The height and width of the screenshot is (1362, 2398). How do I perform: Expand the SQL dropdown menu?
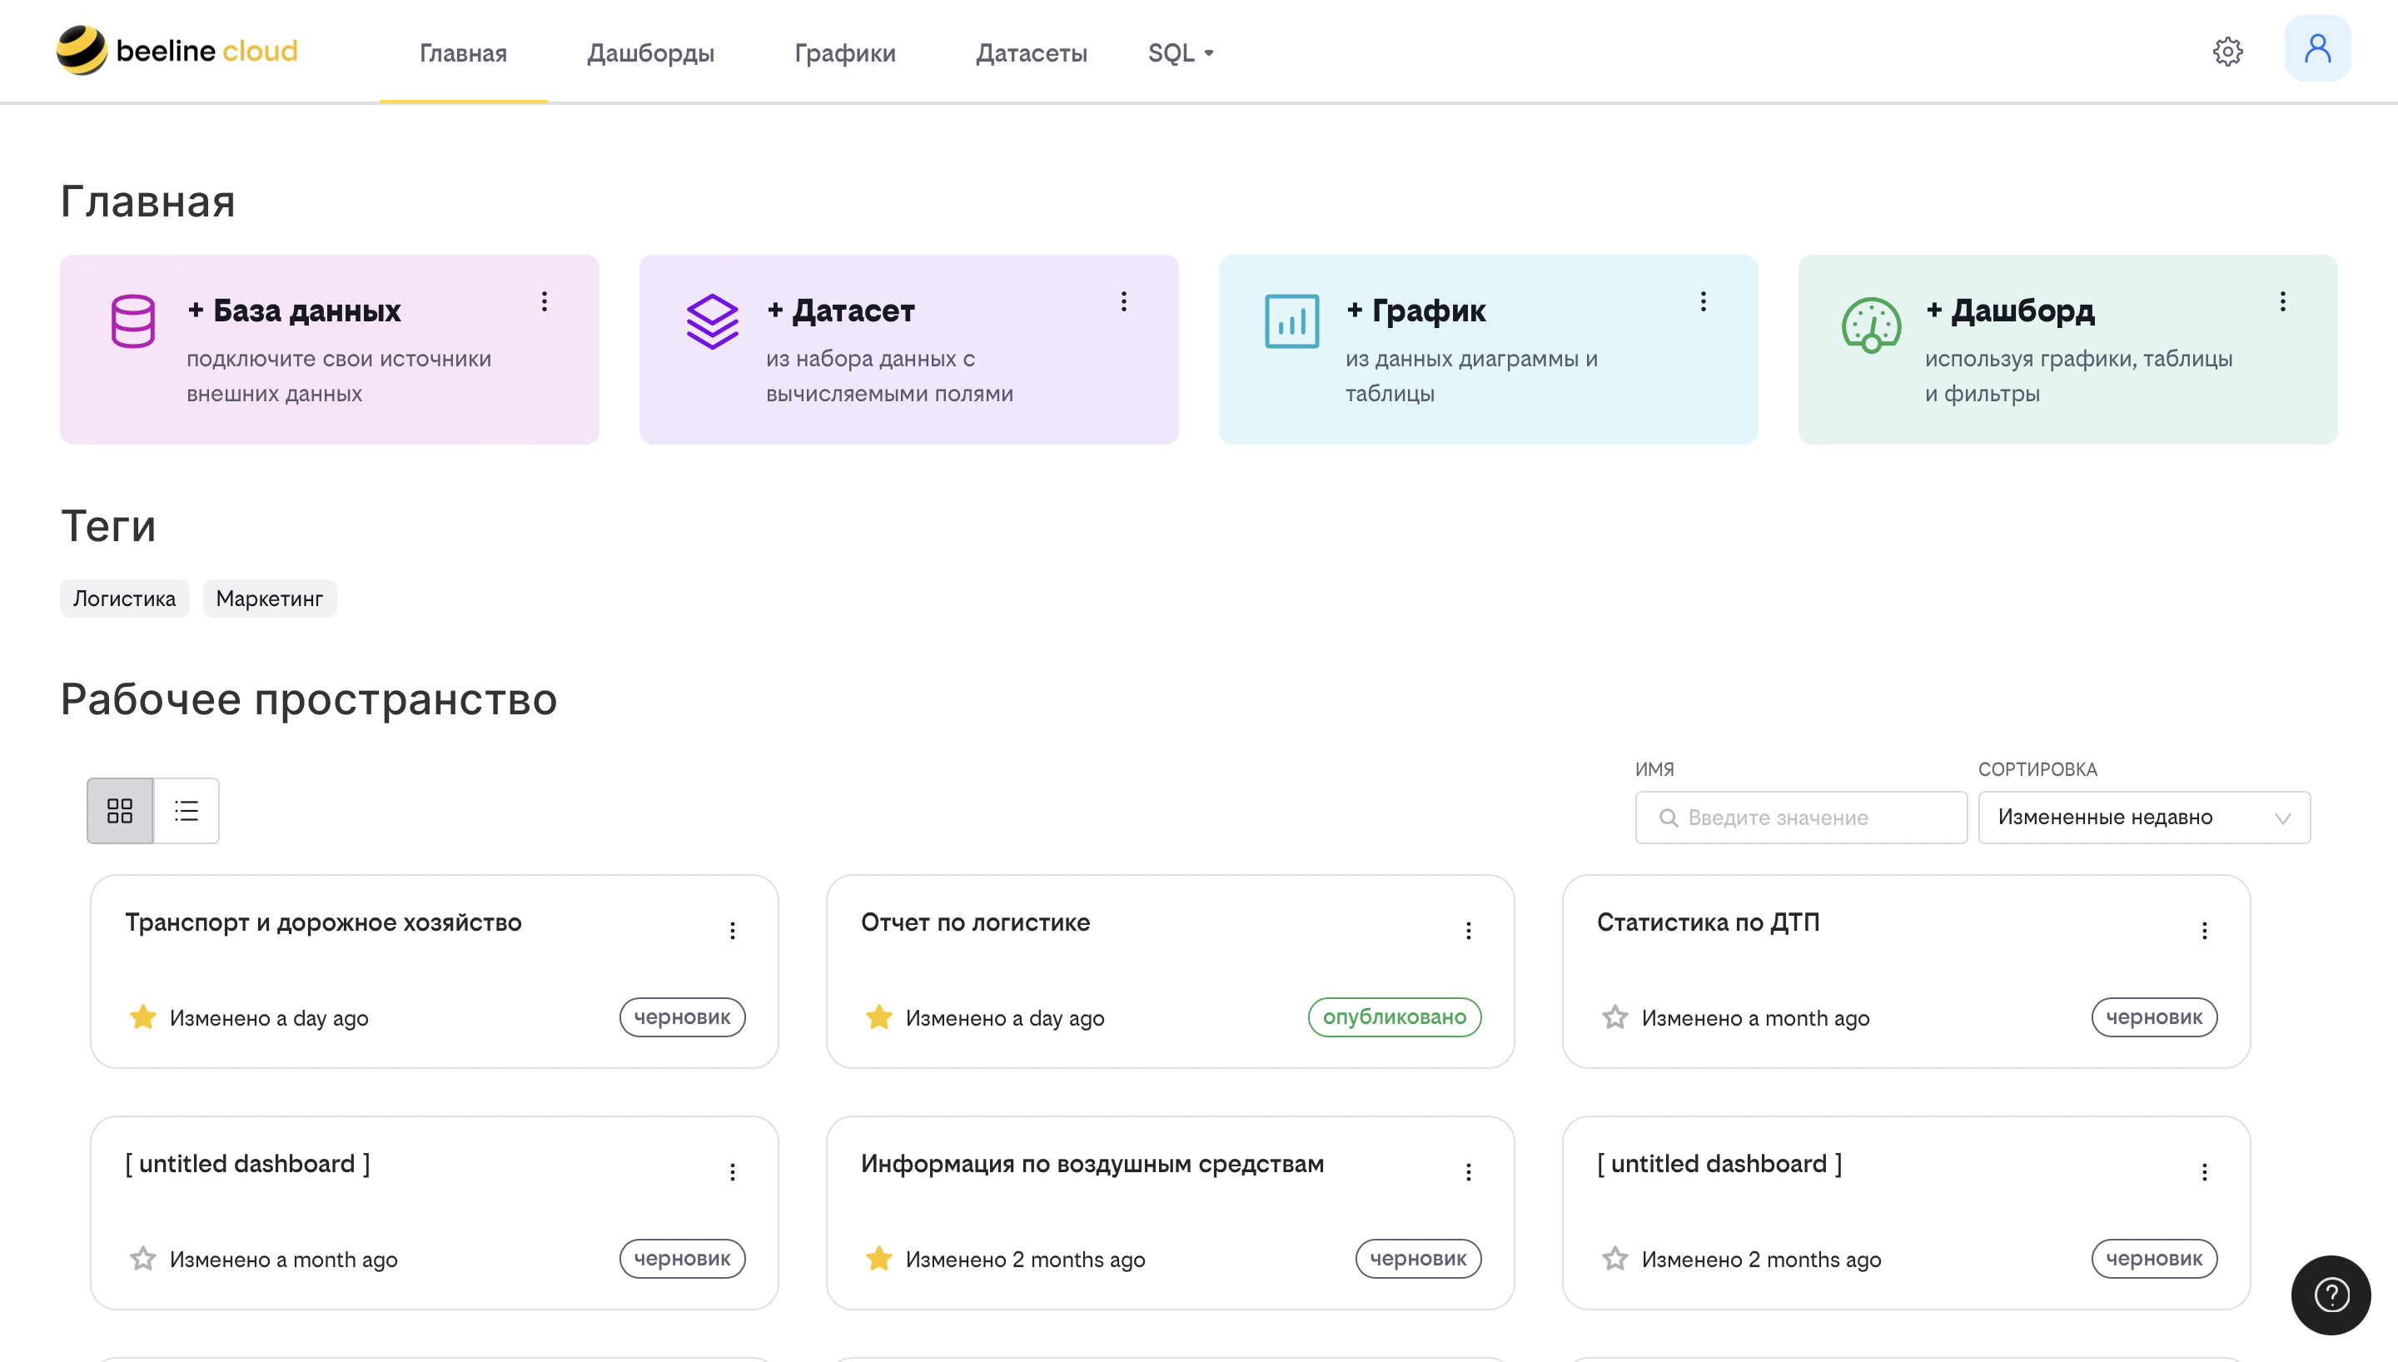click(x=1181, y=52)
